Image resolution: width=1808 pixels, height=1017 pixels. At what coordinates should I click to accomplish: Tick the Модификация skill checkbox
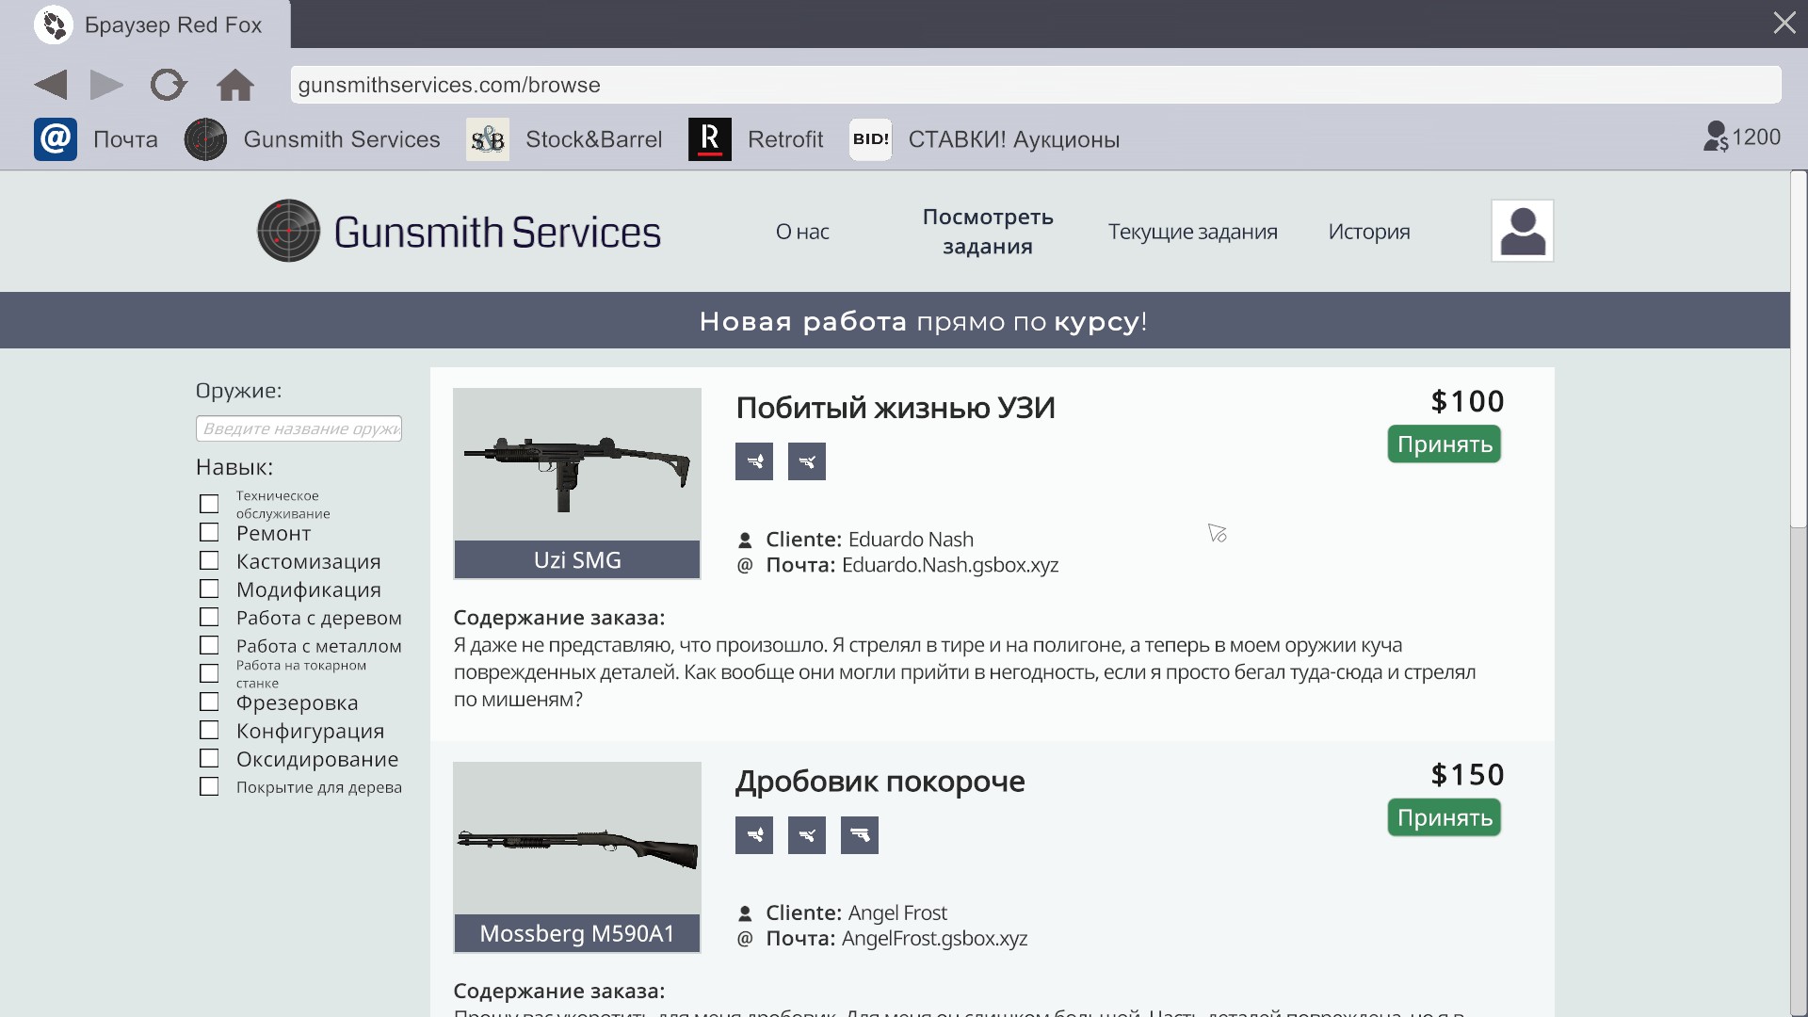point(209,589)
